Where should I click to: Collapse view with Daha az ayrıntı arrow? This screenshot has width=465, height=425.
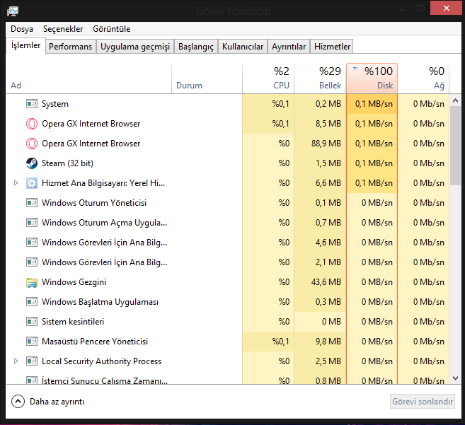tap(18, 402)
